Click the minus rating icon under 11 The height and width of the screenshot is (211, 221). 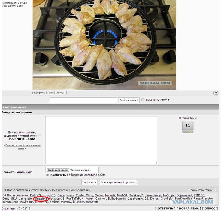pyautogui.click(x=186, y=131)
